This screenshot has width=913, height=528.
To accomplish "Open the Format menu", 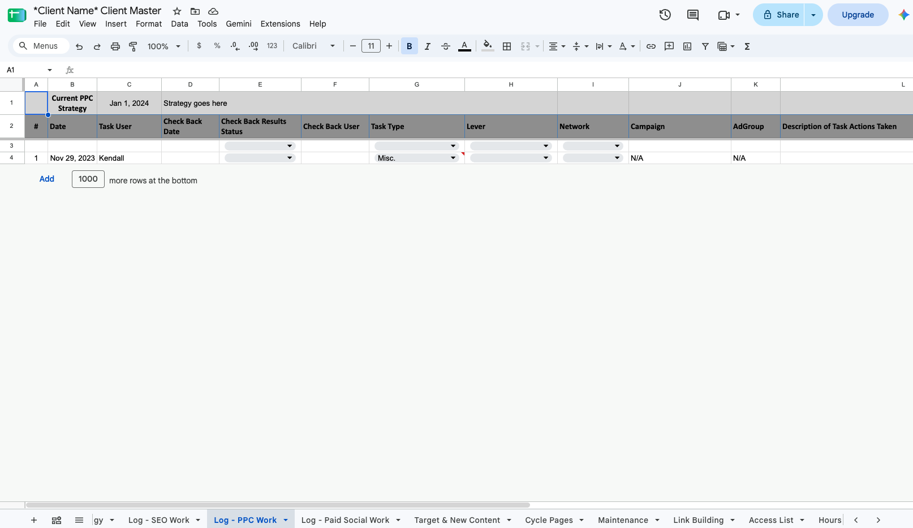I will click(x=149, y=24).
